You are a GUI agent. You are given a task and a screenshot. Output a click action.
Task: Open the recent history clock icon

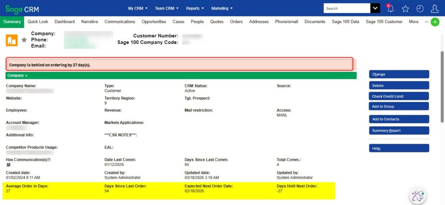coord(420,9)
